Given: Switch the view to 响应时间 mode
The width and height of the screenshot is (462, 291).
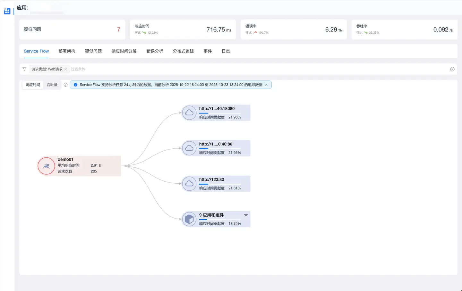Looking at the screenshot, I should tap(33, 85).
